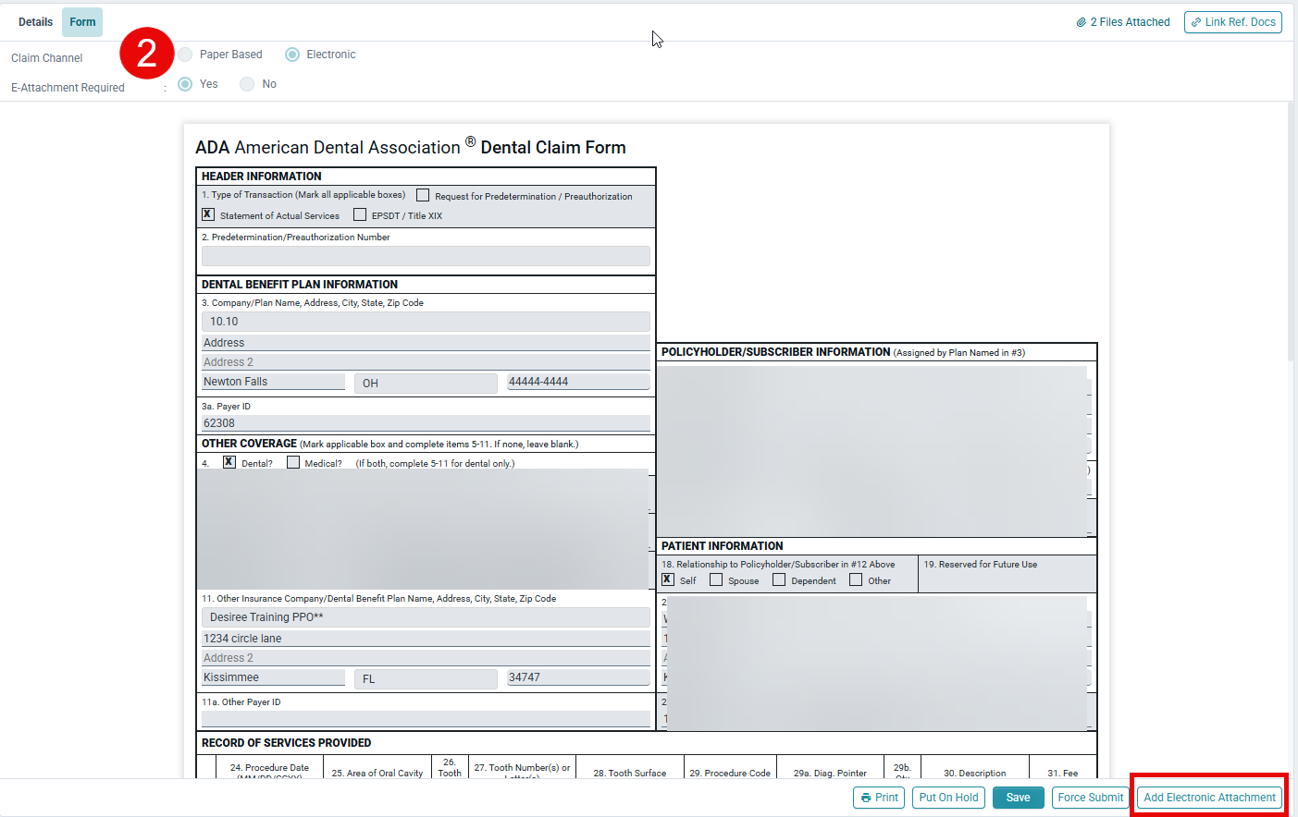Open the OH state field
1298x817 pixels.
pos(426,383)
